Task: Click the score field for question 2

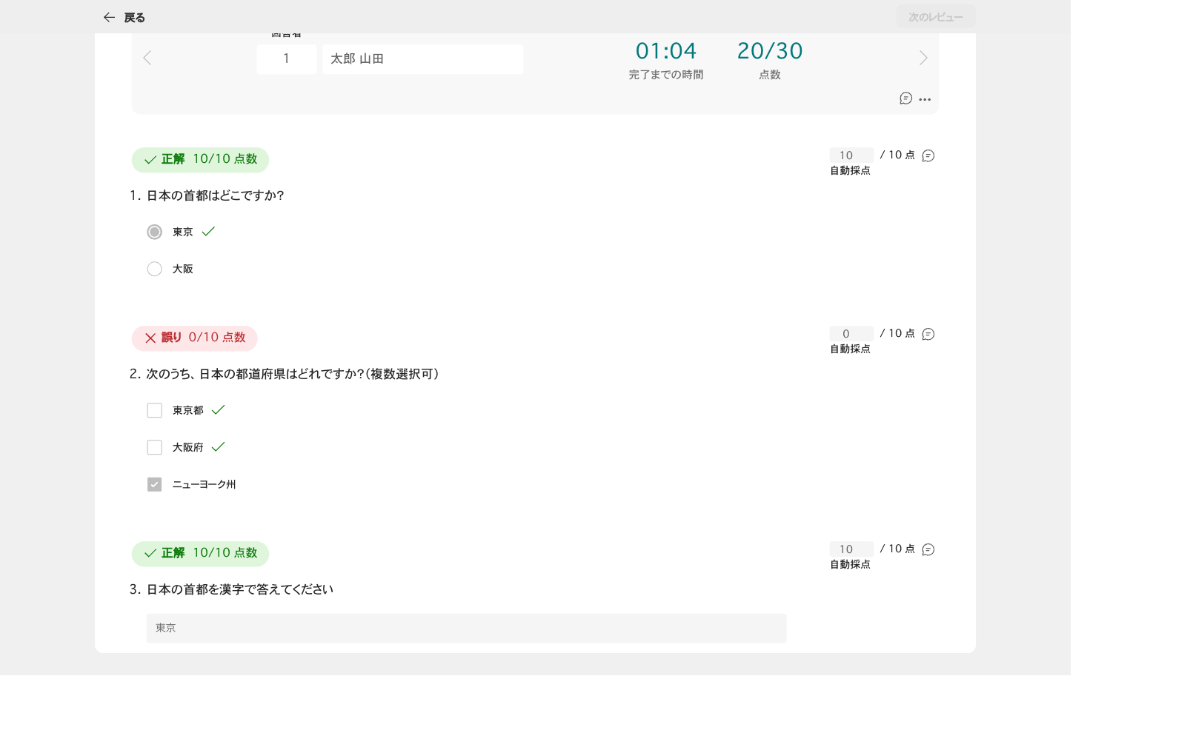Action: [851, 333]
